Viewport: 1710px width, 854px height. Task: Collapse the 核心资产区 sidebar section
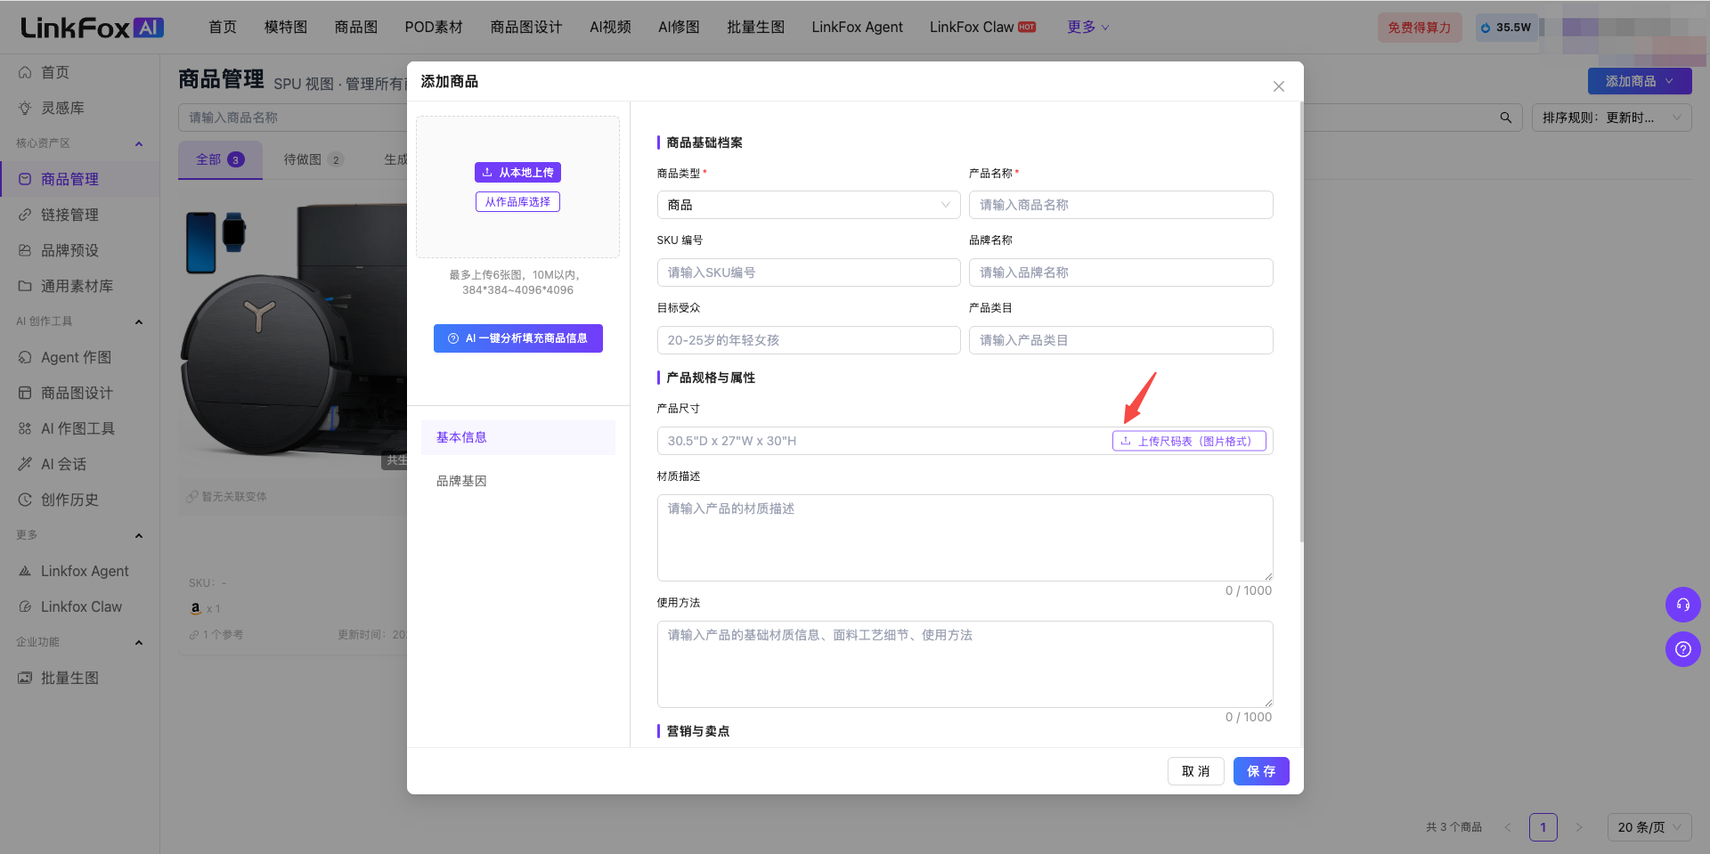coord(139,143)
